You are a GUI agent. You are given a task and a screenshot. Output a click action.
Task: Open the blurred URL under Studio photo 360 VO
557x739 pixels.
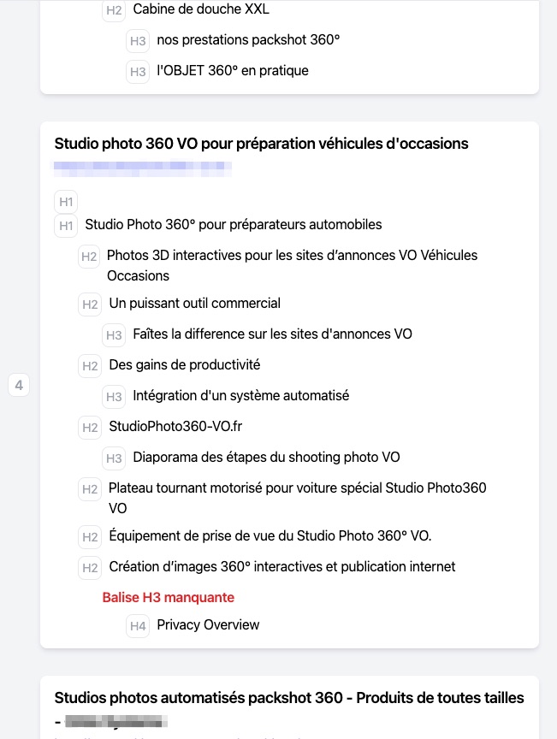[142, 168]
